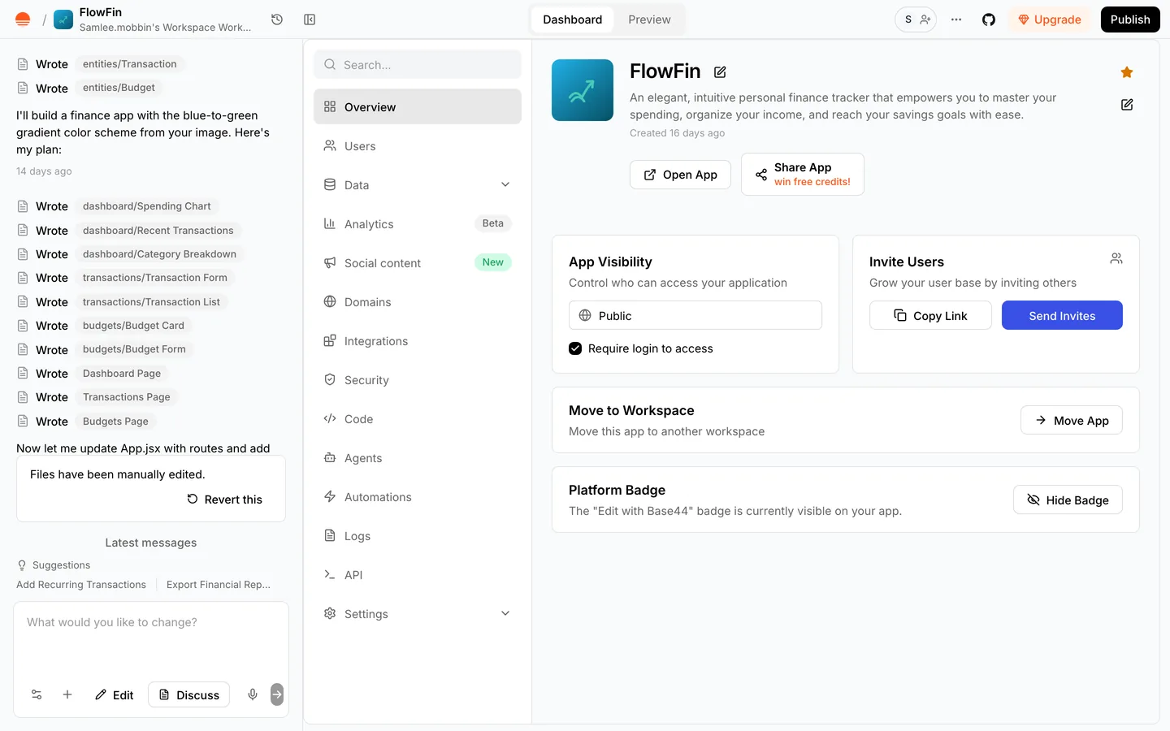
Task: Click the microphone voice input icon
Action: coord(253,694)
